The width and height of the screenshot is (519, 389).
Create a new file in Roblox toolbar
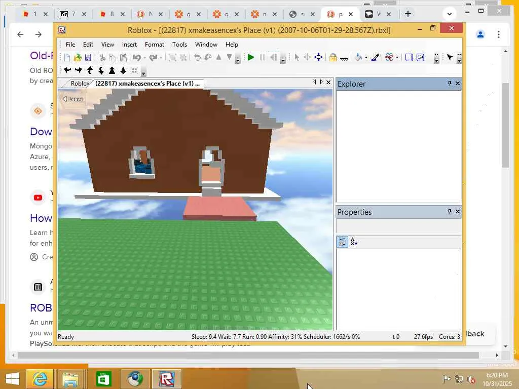tap(67, 58)
